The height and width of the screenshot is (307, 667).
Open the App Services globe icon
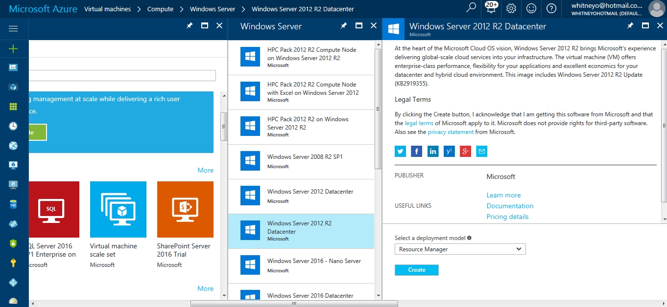pos(13,146)
